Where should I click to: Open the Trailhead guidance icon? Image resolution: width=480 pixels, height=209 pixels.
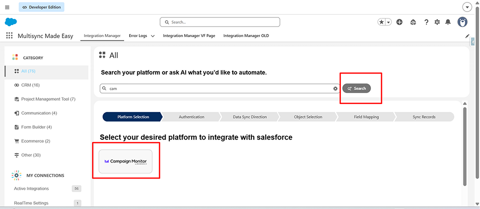413,22
